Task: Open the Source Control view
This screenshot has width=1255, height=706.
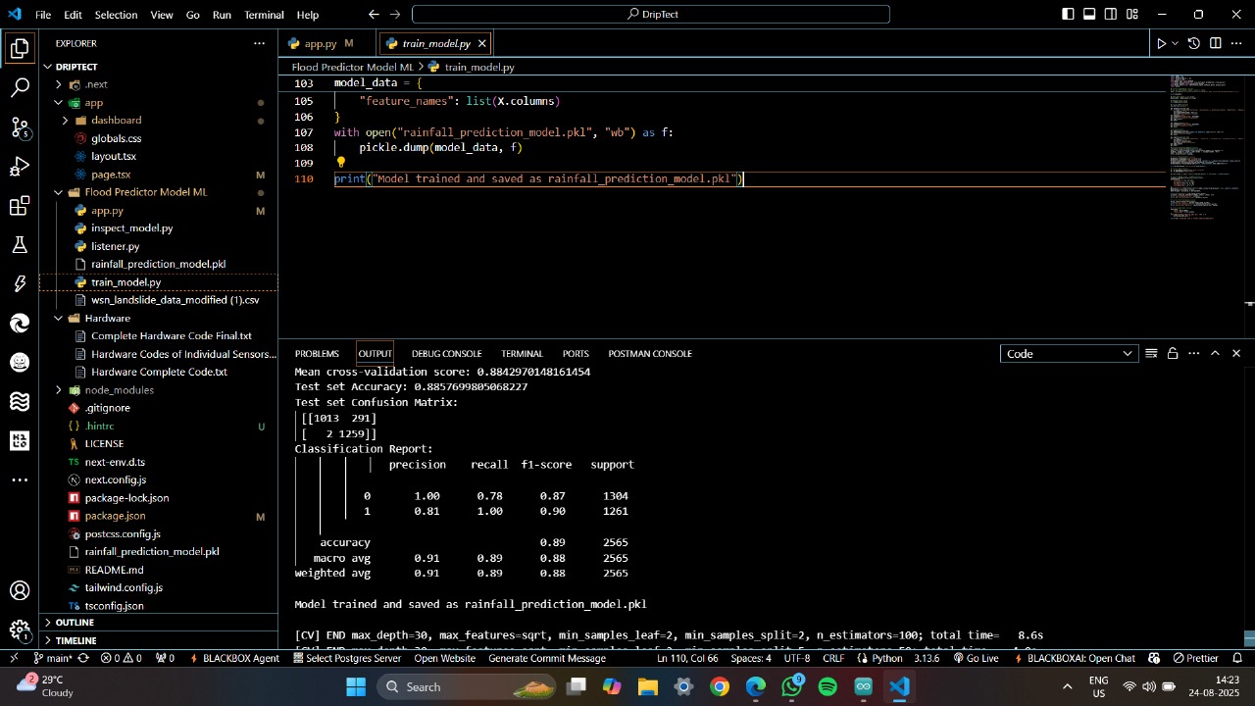Action: coord(20,127)
